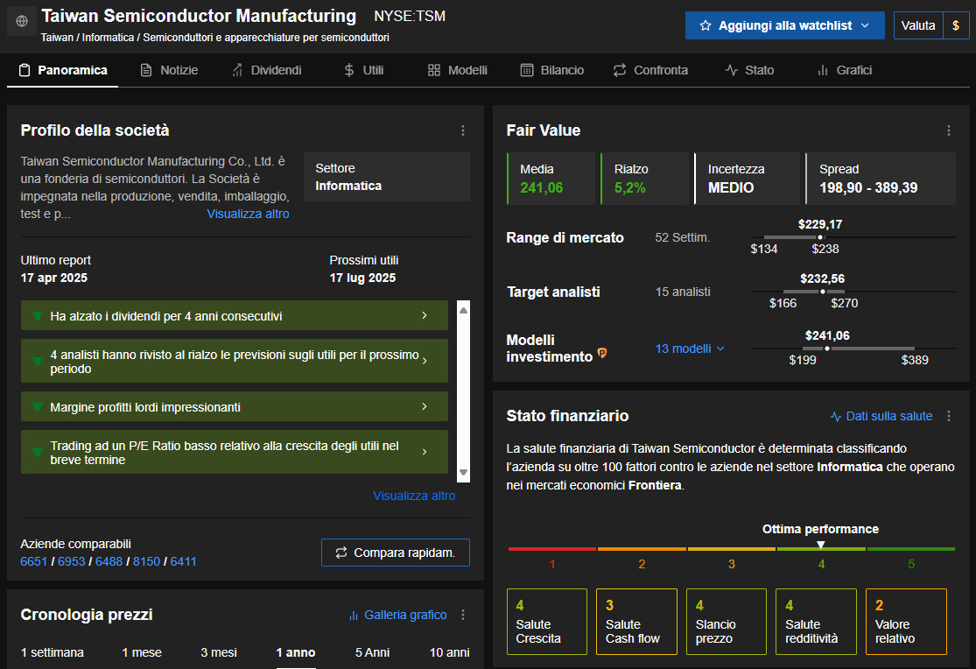Click the insights list scrollbar down arrow
This screenshot has height=669, width=976.
pos(463,472)
